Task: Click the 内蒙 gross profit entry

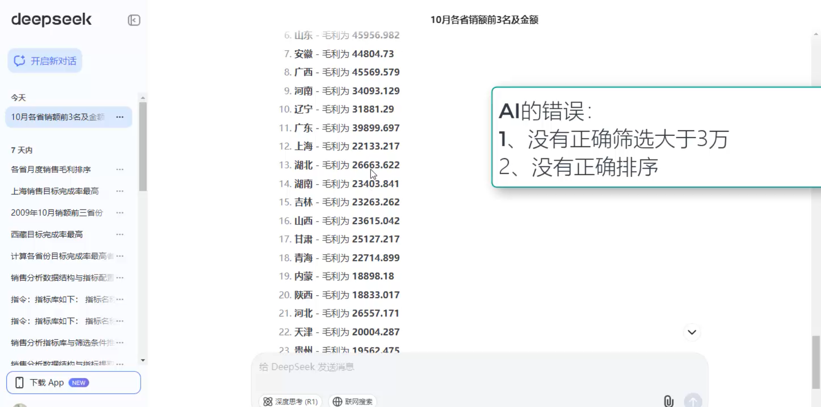Action: [x=336, y=276]
